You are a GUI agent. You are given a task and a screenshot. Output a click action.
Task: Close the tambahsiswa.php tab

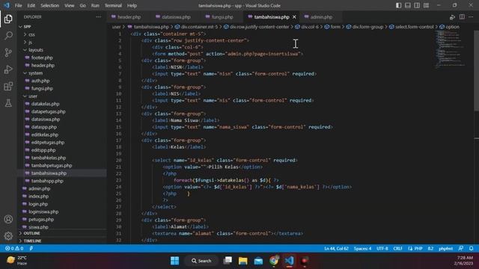click(x=294, y=17)
